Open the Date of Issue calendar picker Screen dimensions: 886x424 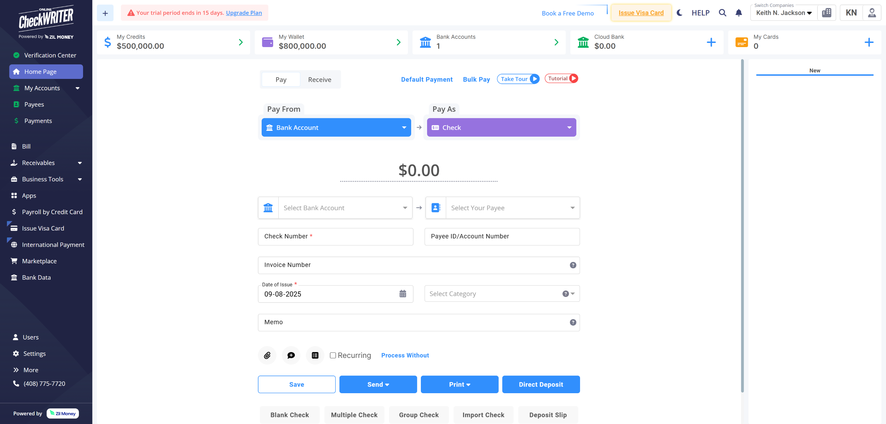(403, 294)
